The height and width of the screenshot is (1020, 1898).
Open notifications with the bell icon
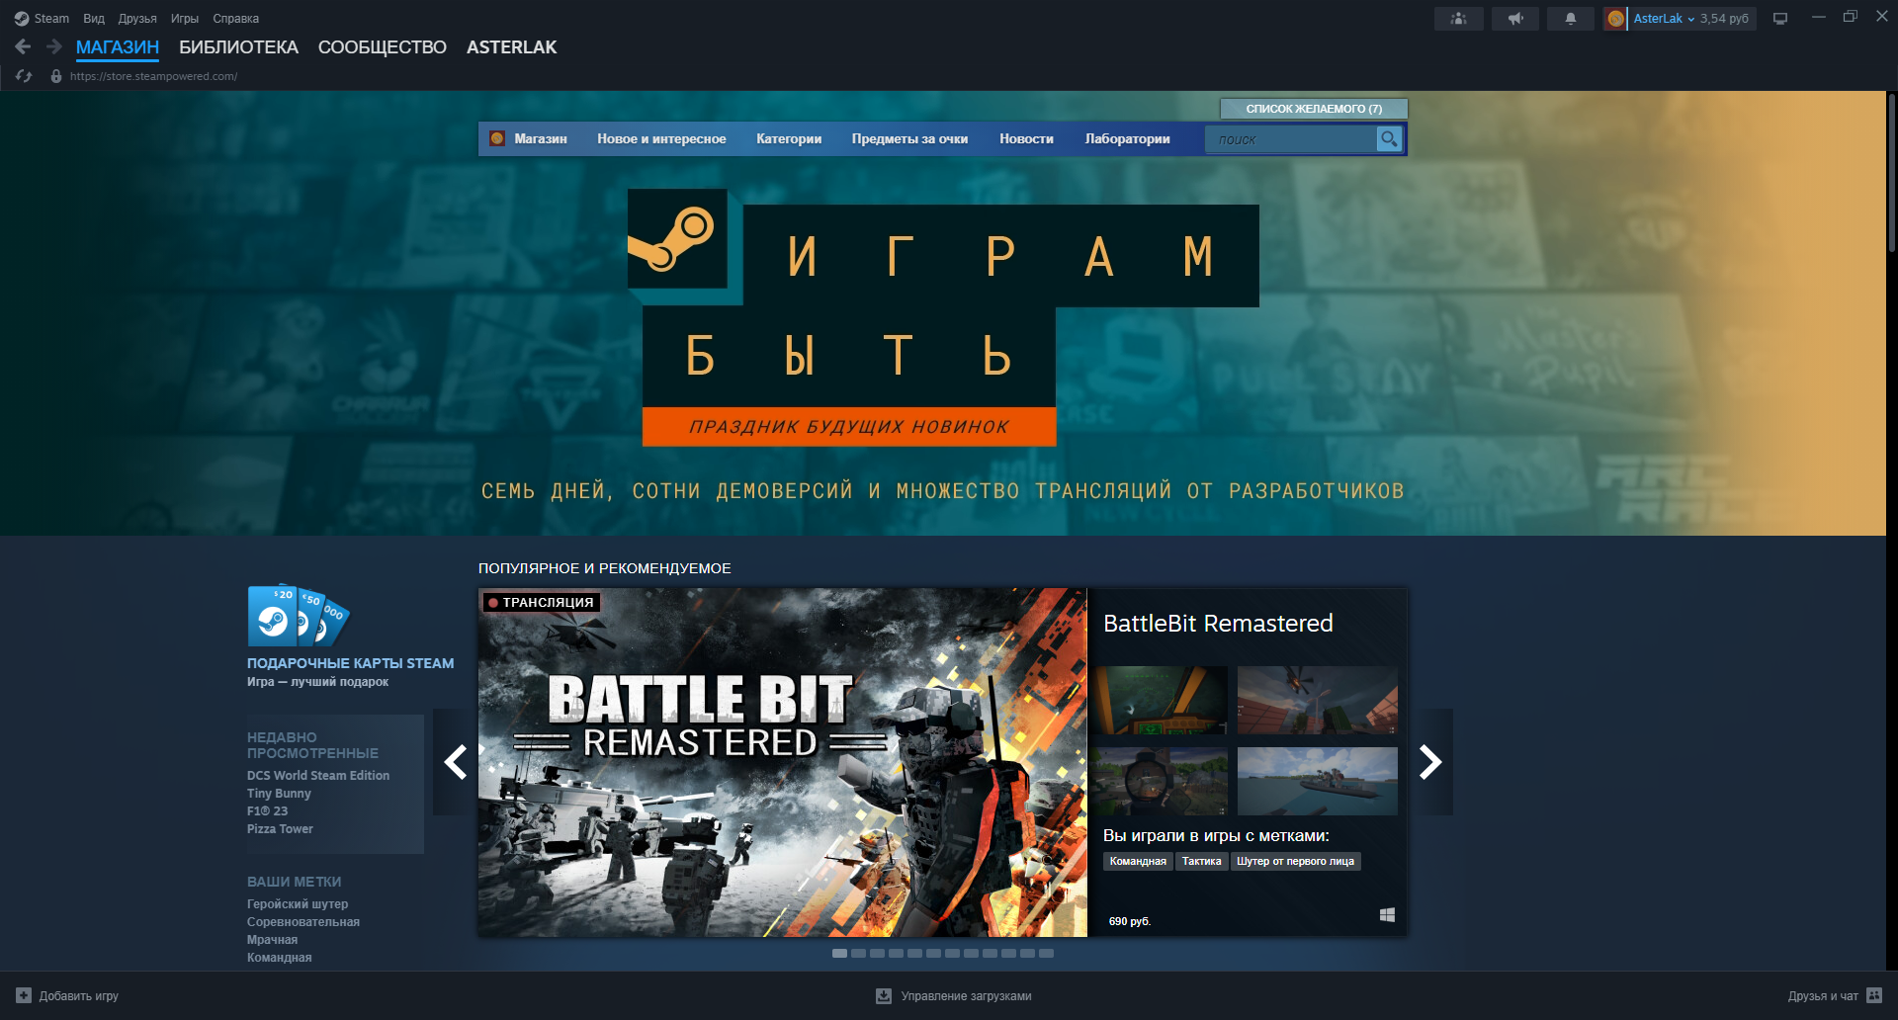(1571, 19)
